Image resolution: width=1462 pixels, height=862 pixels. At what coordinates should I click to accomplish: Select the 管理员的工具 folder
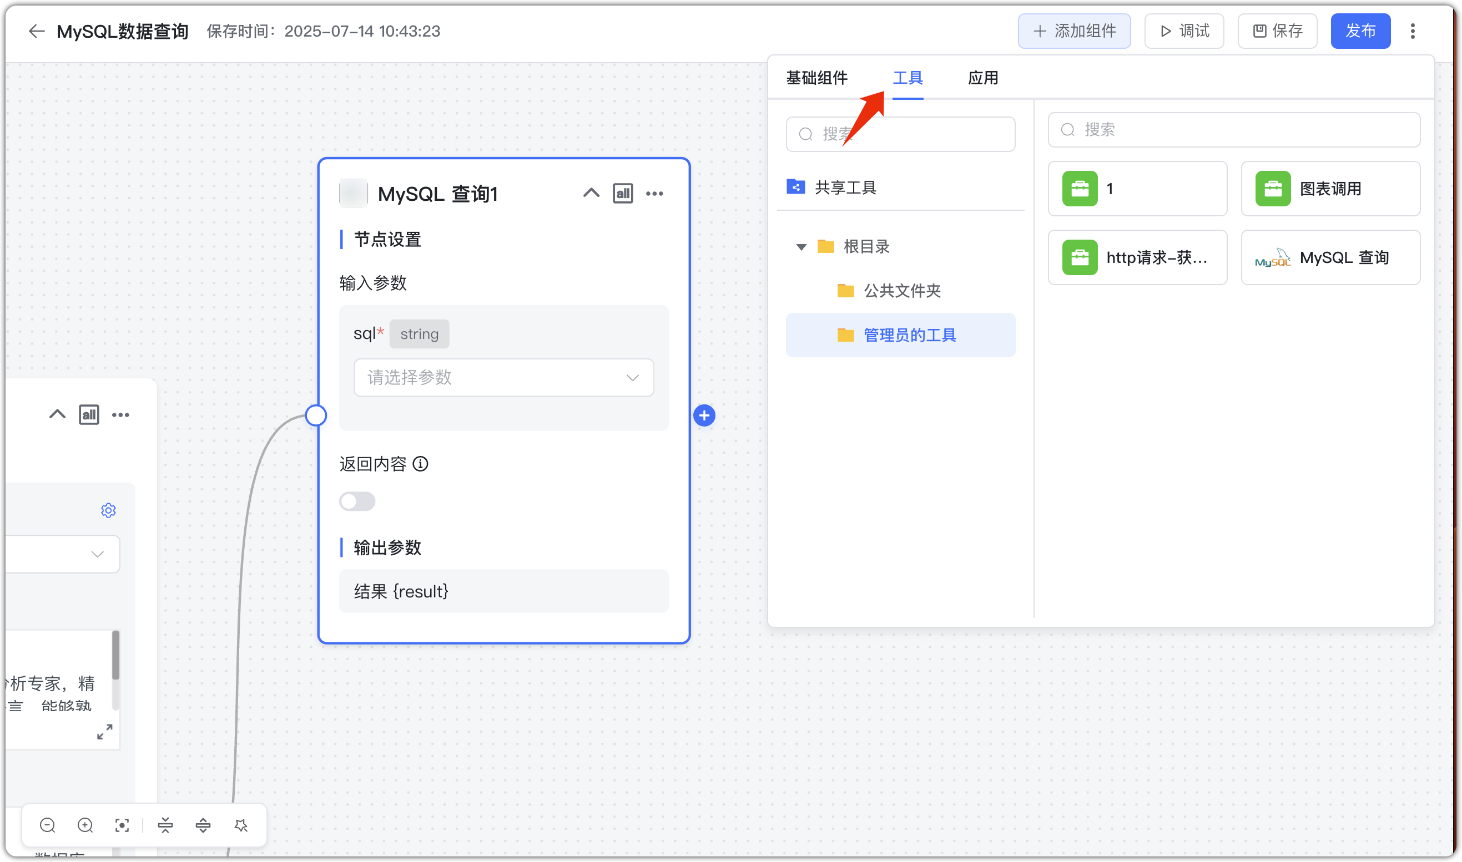tap(900, 335)
